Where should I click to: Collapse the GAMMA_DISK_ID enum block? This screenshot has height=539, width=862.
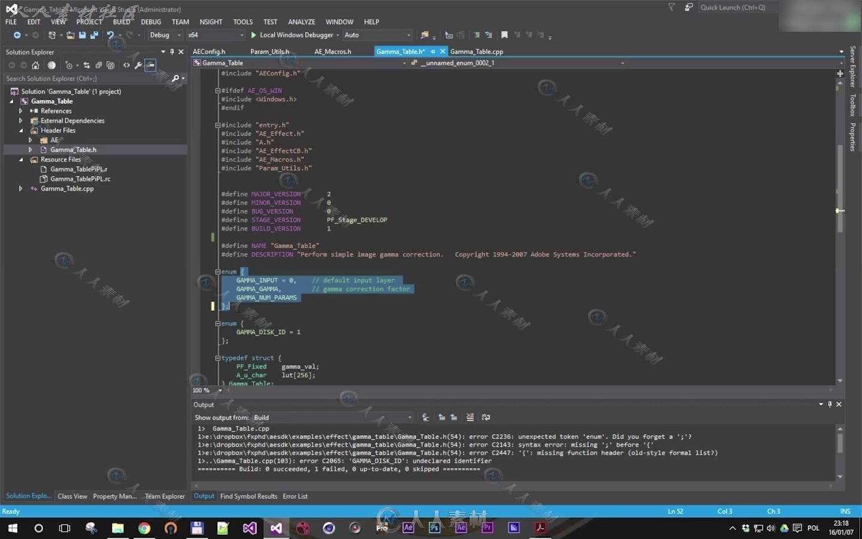[218, 323]
